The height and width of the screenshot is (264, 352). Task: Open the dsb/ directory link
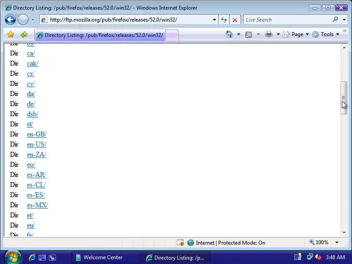[33, 114]
